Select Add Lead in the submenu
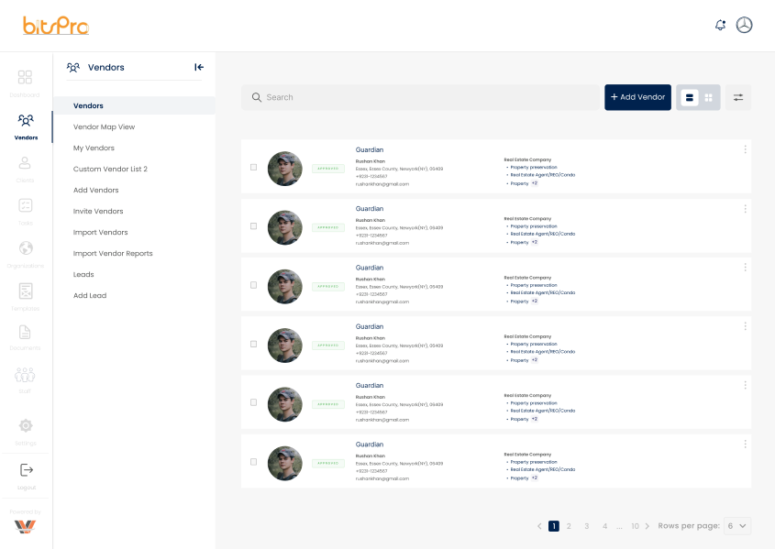Image resolution: width=775 pixels, height=549 pixels. click(x=90, y=296)
